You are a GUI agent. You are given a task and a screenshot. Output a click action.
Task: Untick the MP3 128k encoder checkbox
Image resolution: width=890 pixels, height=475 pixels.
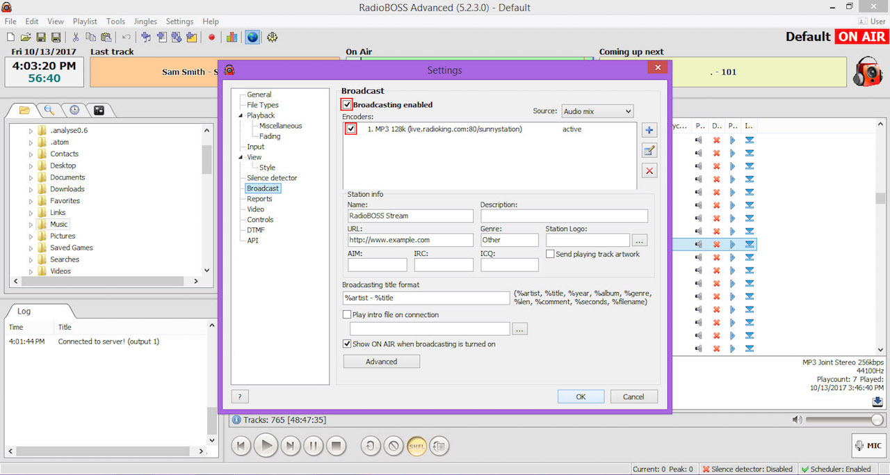pos(351,129)
